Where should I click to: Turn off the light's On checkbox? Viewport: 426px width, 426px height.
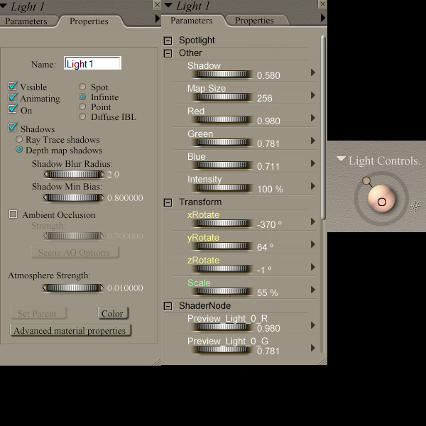click(x=13, y=109)
